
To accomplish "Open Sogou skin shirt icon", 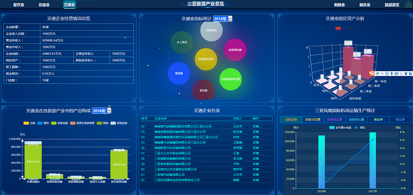I will coord(406,74).
